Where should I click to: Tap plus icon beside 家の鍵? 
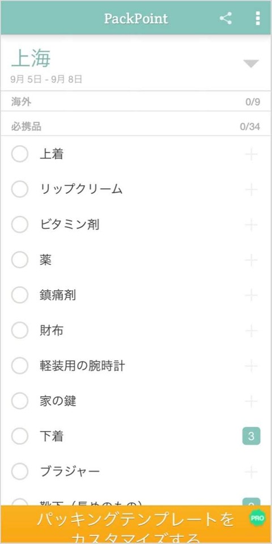tap(251, 401)
